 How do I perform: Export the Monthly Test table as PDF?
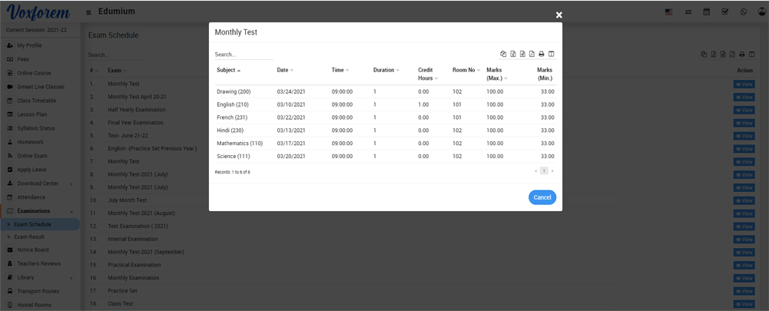tap(532, 55)
